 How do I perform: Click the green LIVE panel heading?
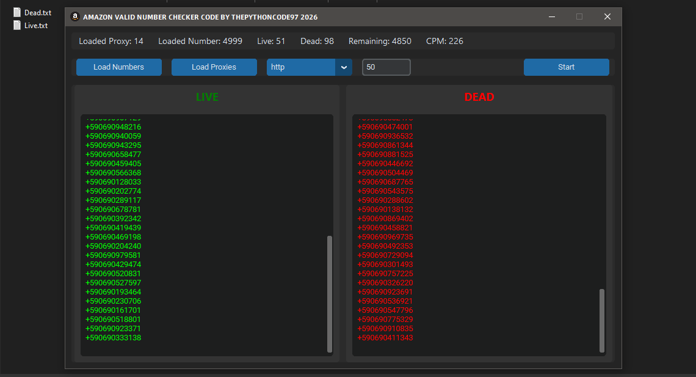(x=208, y=97)
